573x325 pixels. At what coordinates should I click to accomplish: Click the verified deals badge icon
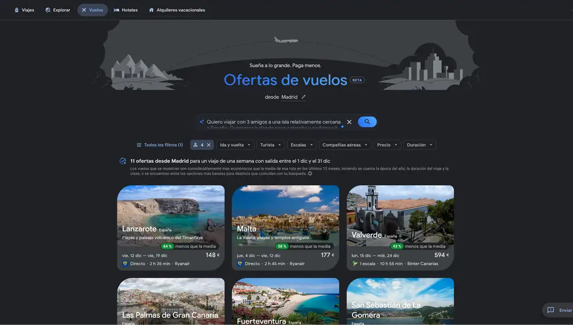[123, 161]
